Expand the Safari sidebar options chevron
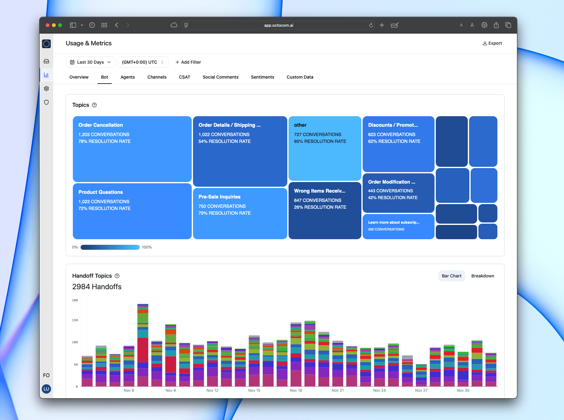The width and height of the screenshot is (564, 420). coord(82,25)
